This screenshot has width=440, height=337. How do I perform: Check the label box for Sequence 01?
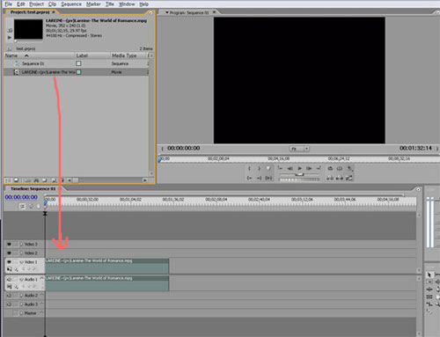(x=78, y=63)
